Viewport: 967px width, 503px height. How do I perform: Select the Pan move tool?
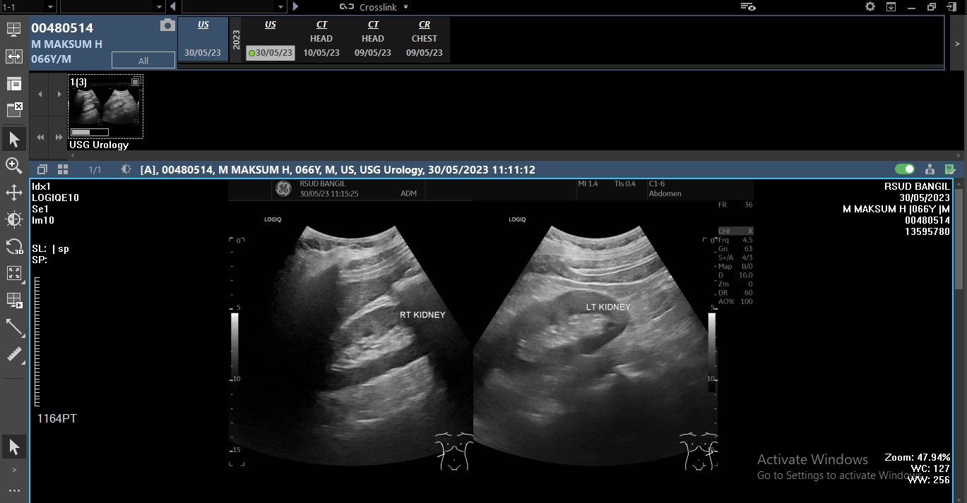13,193
